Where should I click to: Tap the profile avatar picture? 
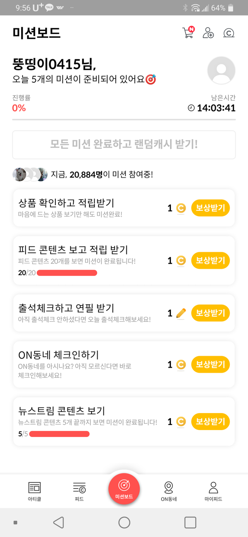coord(221,70)
